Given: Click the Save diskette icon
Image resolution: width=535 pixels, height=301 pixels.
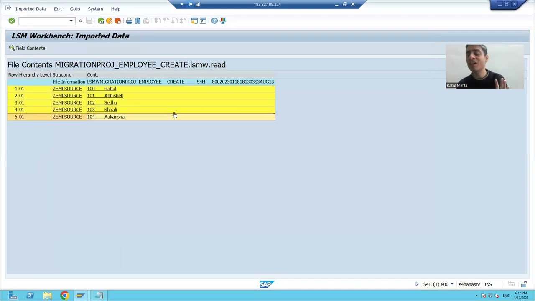Looking at the screenshot, I should point(89,20).
